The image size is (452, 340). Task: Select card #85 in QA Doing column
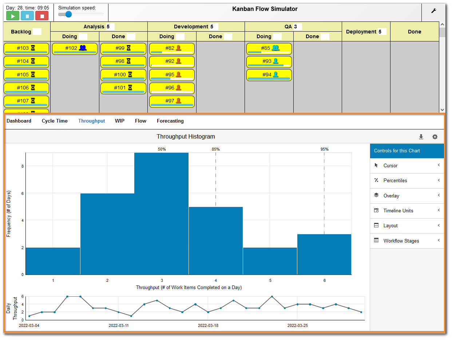(269, 48)
